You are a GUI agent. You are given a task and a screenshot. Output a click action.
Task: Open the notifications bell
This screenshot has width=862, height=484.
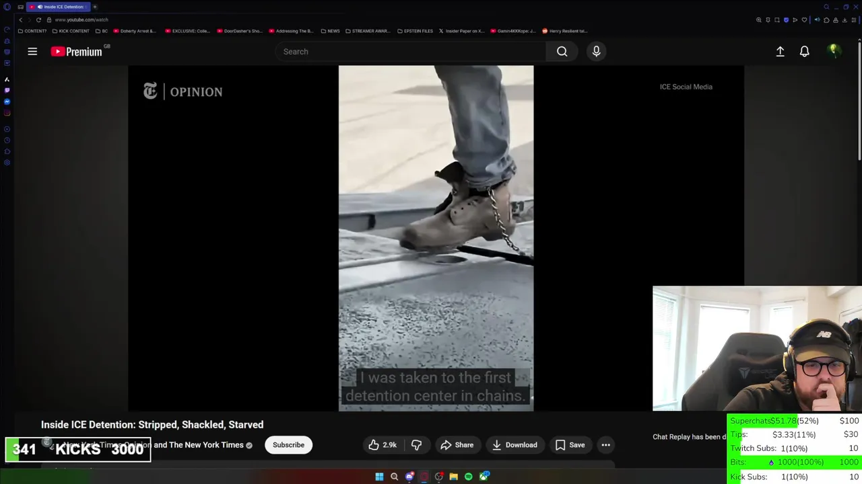click(804, 51)
